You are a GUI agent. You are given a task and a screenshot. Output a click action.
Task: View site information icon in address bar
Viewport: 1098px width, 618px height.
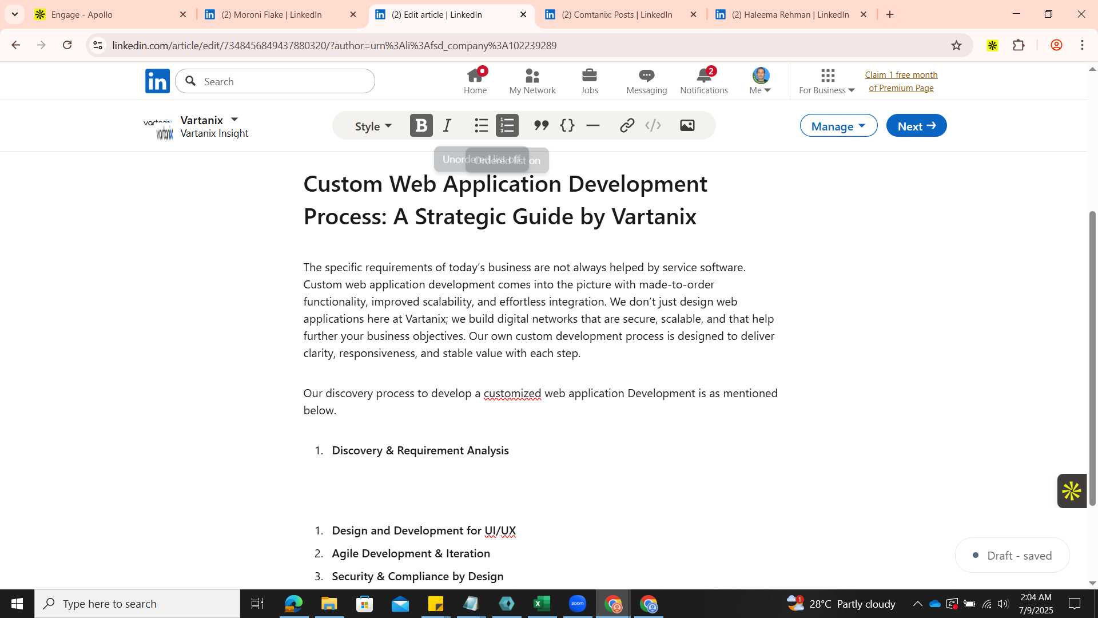click(98, 45)
